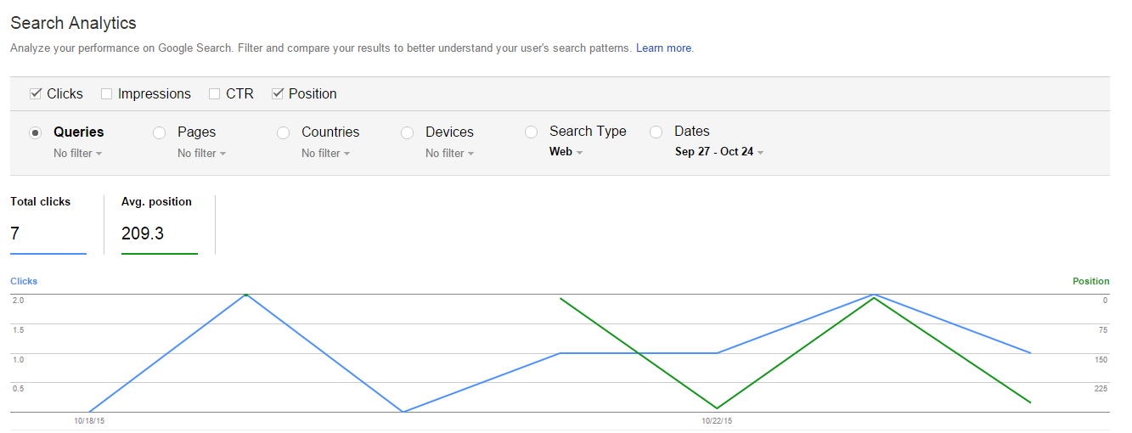Select the Countries radio button
Screen dimensions: 1132x433
pos(283,132)
